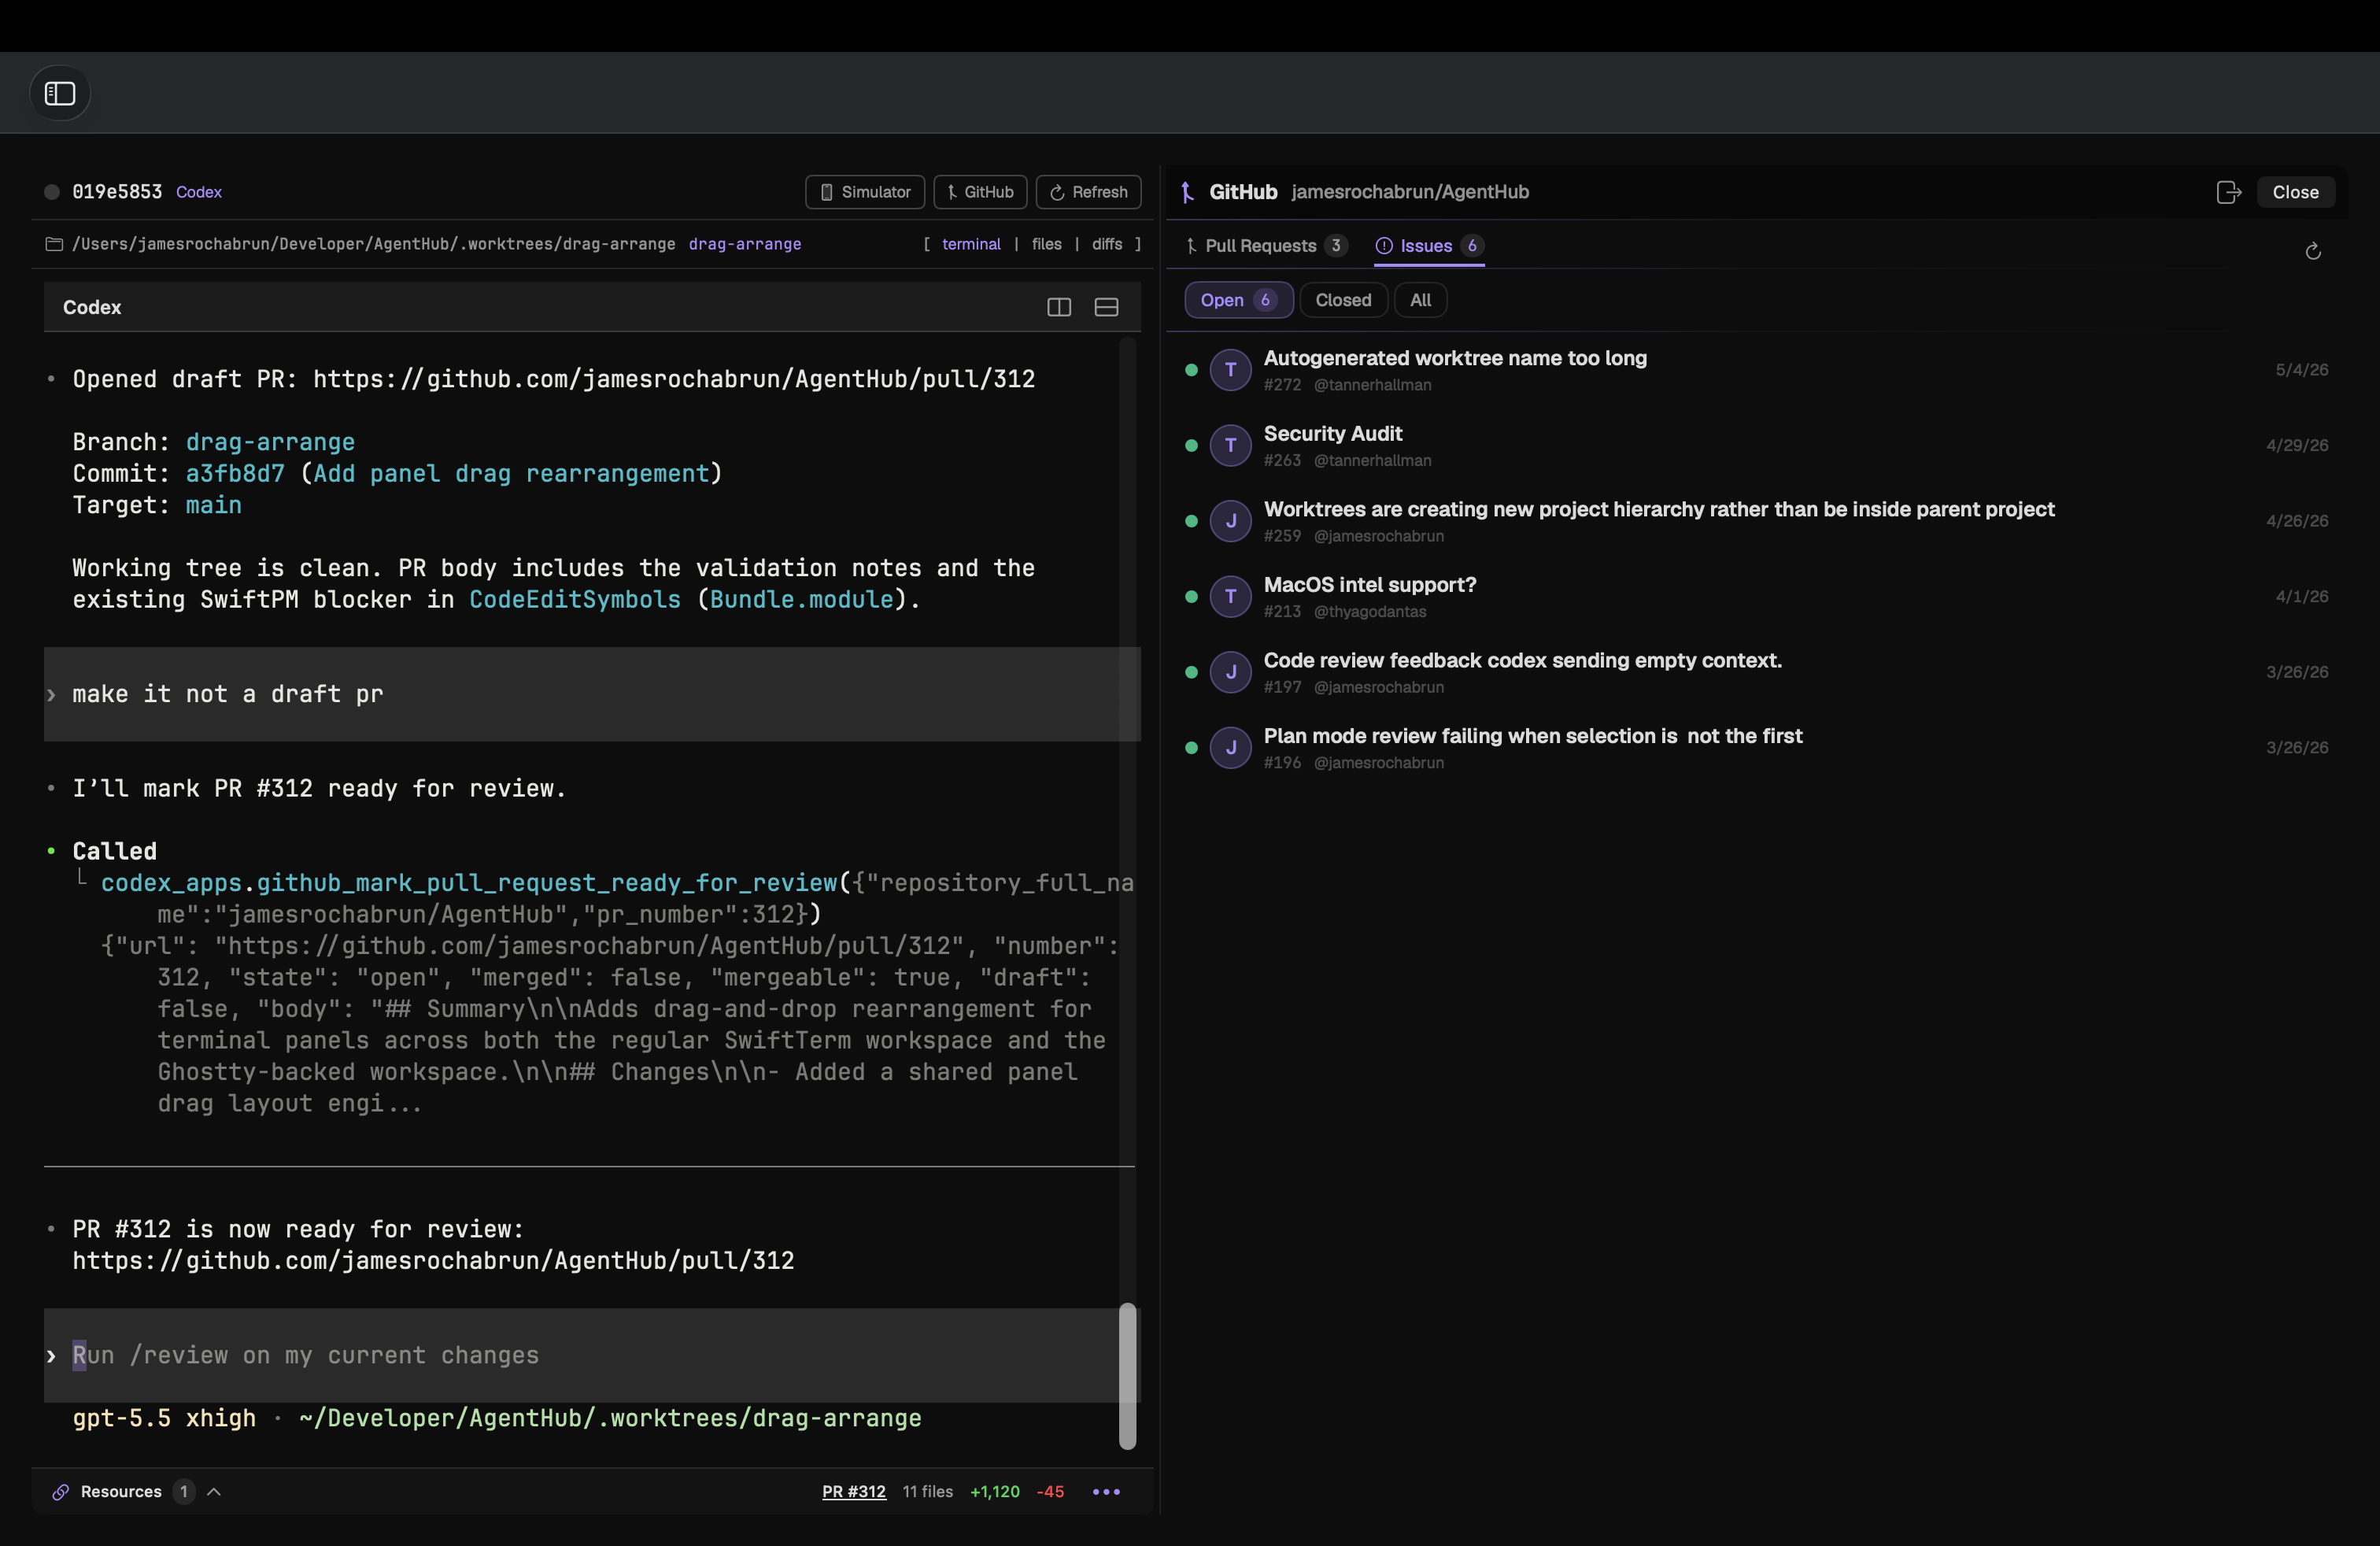Viewport: 2380px width, 1546px height.
Task: Expand the Resources section chevron
Action: click(213, 1491)
